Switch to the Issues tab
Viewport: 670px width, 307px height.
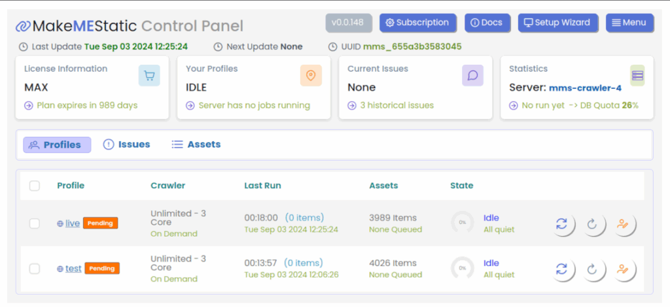click(126, 144)
